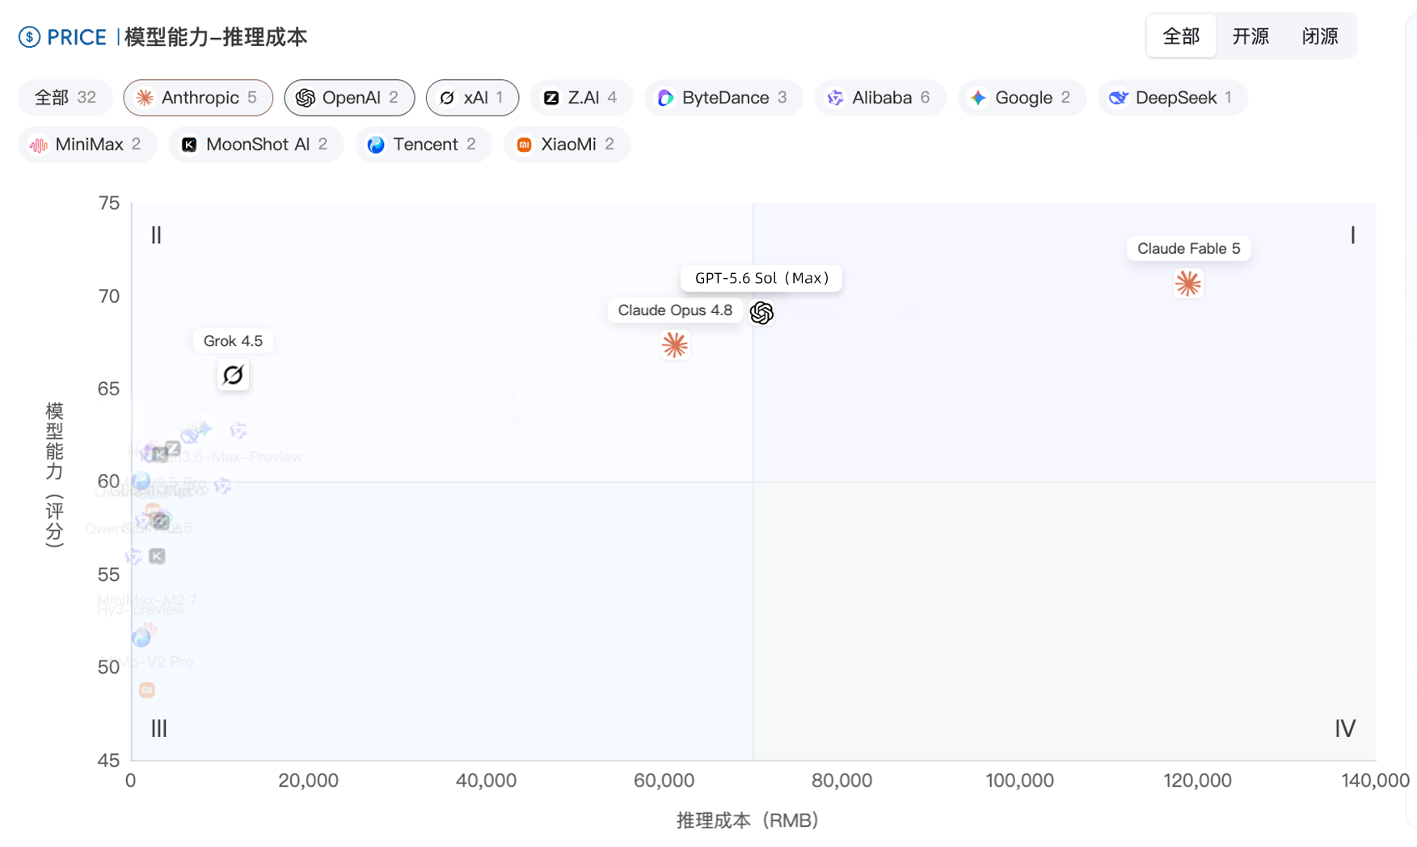The height and width of the screenshot is (847, 1417).
Task: Click the faded MoonShot K marker near score 56
Action: pos(157,556)
